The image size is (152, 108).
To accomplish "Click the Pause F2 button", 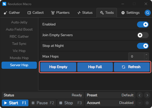I will pyautogui.click(x=43, y=103).
